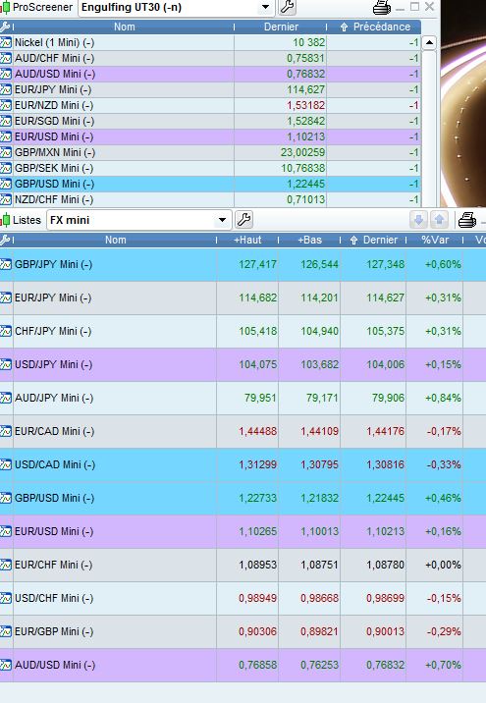Click the move-down arrow in Listes toolbar
486x703 pixels.
click(418, 220)
